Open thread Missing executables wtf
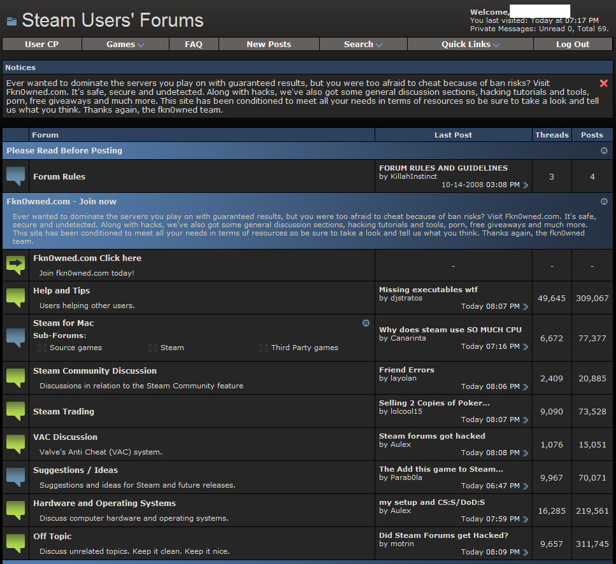This screenshot has height=564, width=616. click(x=428, y=290)
